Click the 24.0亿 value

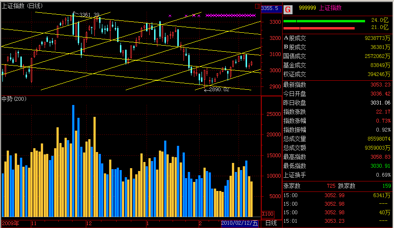pyautogui.click(x=380, y=20)
